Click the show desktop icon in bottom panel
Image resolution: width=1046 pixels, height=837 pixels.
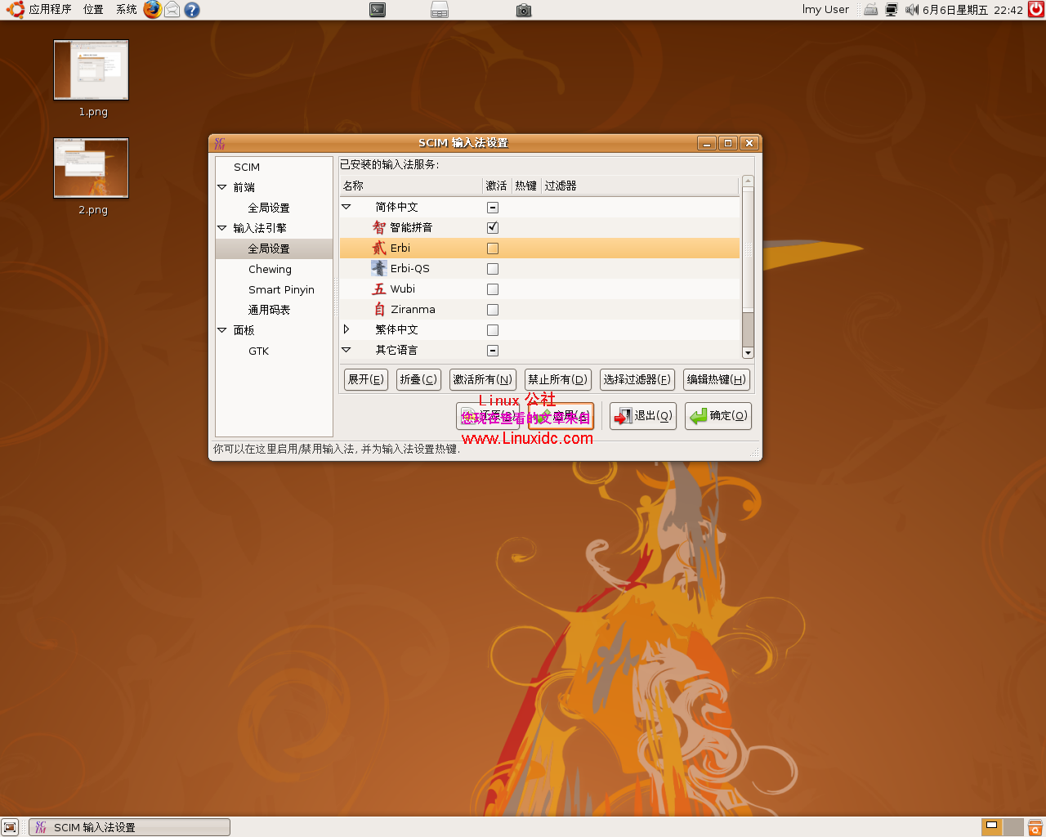(10, 827)
